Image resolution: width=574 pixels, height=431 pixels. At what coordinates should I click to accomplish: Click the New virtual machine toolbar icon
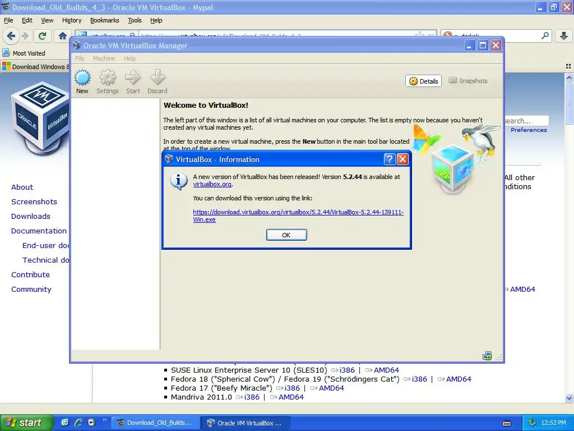coord(82,82)
